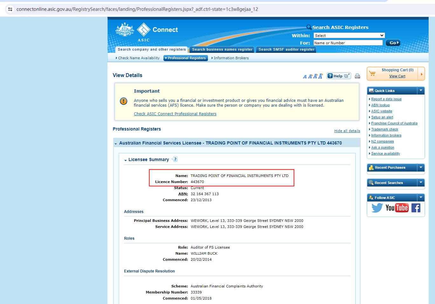Select Professional Registers submenu item
Screen dimensions: 435x304
pyautogui.click(x=186, y=58)
